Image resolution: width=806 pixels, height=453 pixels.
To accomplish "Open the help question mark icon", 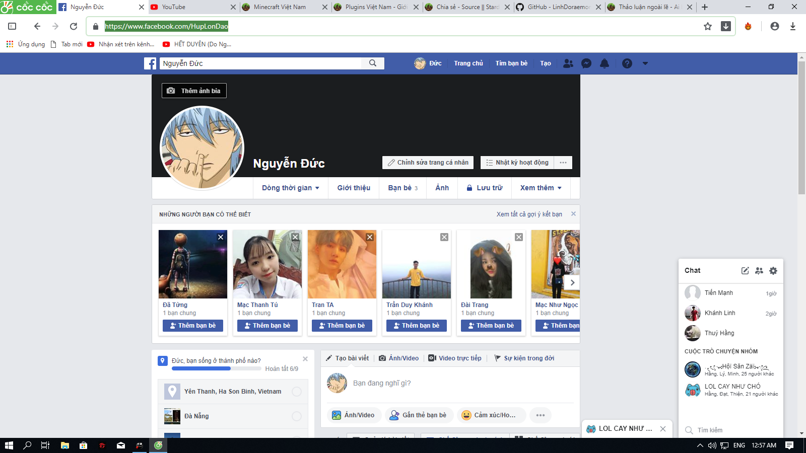I will point(627,63).
